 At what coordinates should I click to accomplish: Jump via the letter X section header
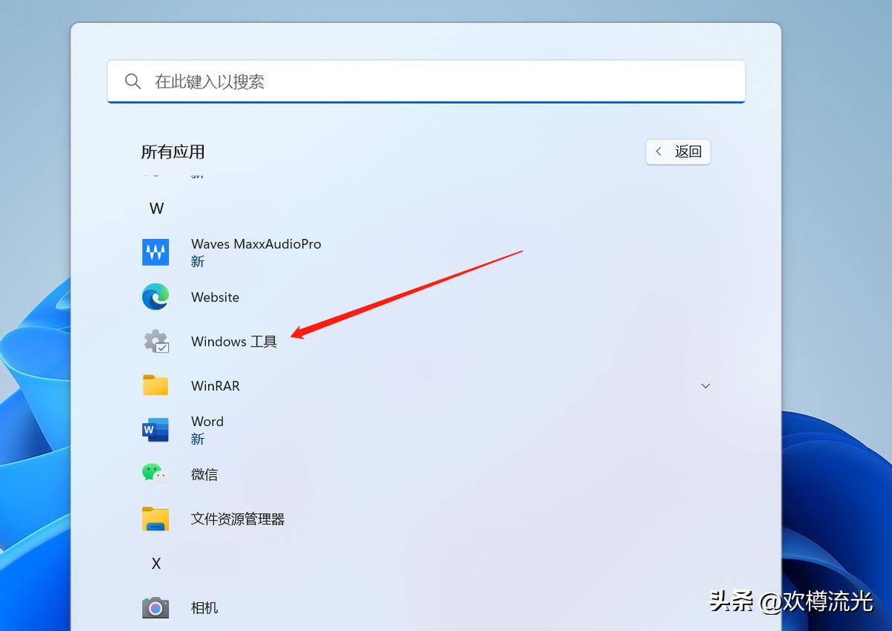pos(156,563)
